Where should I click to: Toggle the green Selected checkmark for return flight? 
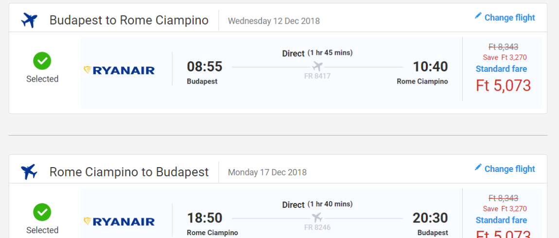42,212
